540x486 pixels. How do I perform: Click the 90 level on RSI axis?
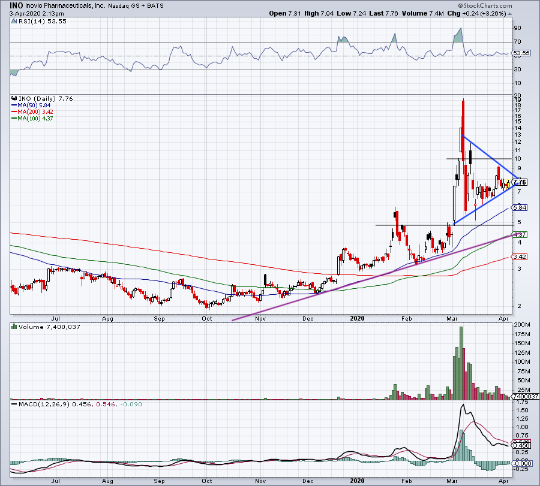pos(517,28)
